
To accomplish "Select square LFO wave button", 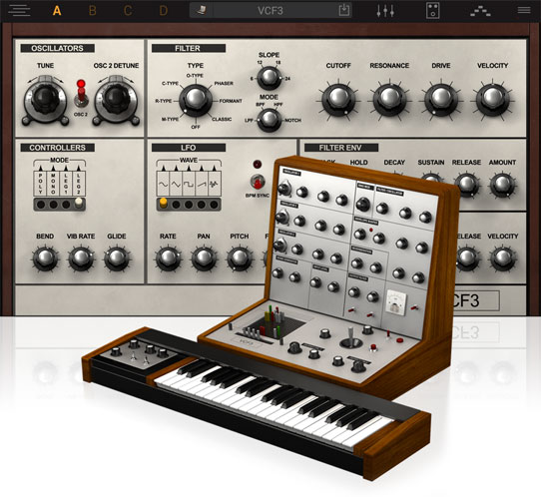I will pyautogui.click(x=189, y=205).
